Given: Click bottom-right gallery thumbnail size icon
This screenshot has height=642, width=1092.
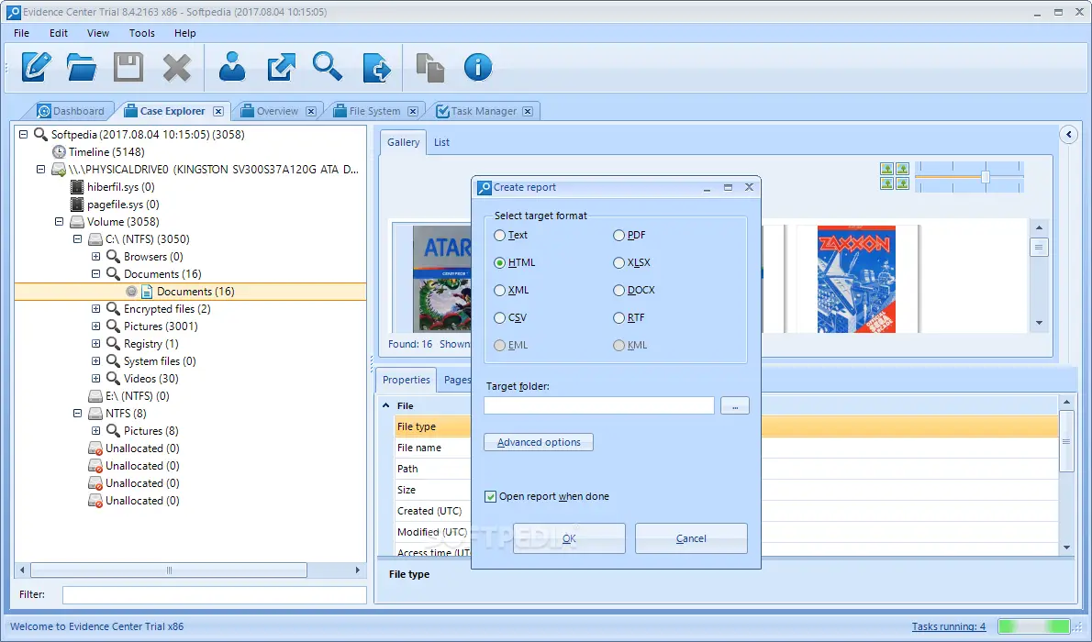Looking at the screenshot, I should coord(903,183).
